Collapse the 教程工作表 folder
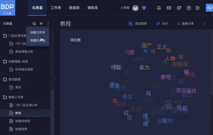 click(x=5, y=97)
